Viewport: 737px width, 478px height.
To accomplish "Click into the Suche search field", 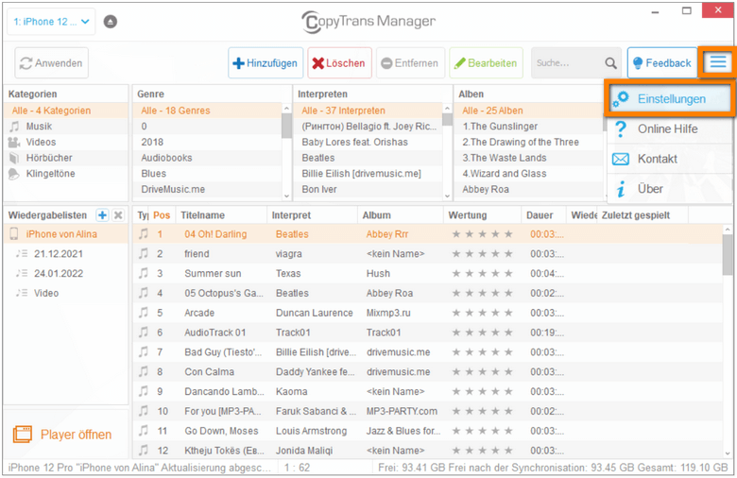I will (566, 63).
